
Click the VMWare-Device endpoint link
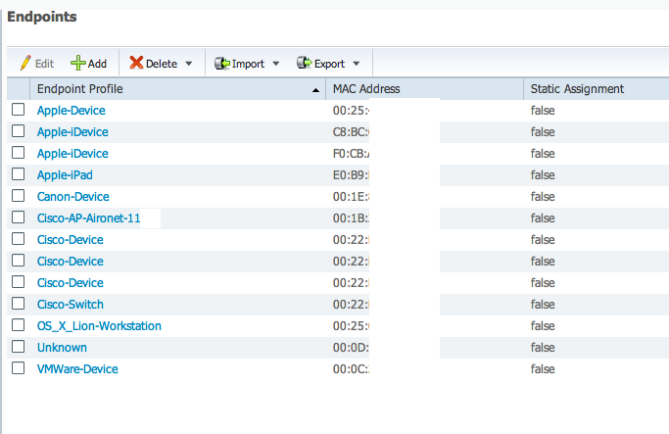[x=77, y=369]
